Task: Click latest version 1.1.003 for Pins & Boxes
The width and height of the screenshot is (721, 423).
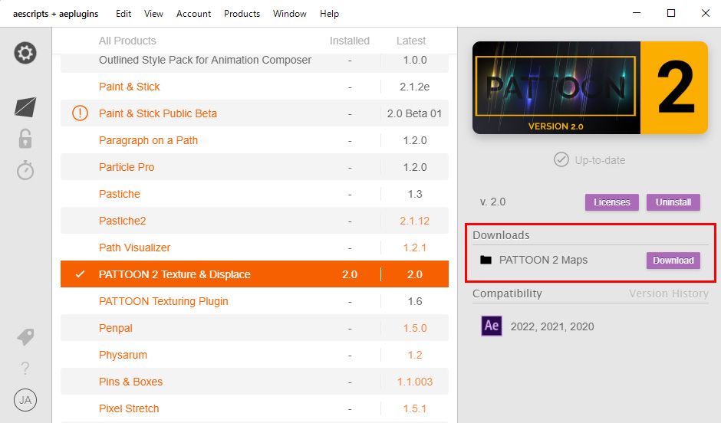Action: 415,382
